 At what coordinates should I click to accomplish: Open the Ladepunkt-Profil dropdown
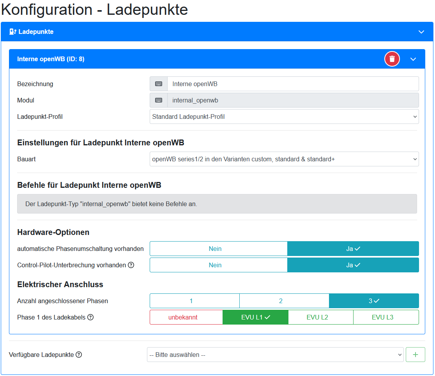284,117
